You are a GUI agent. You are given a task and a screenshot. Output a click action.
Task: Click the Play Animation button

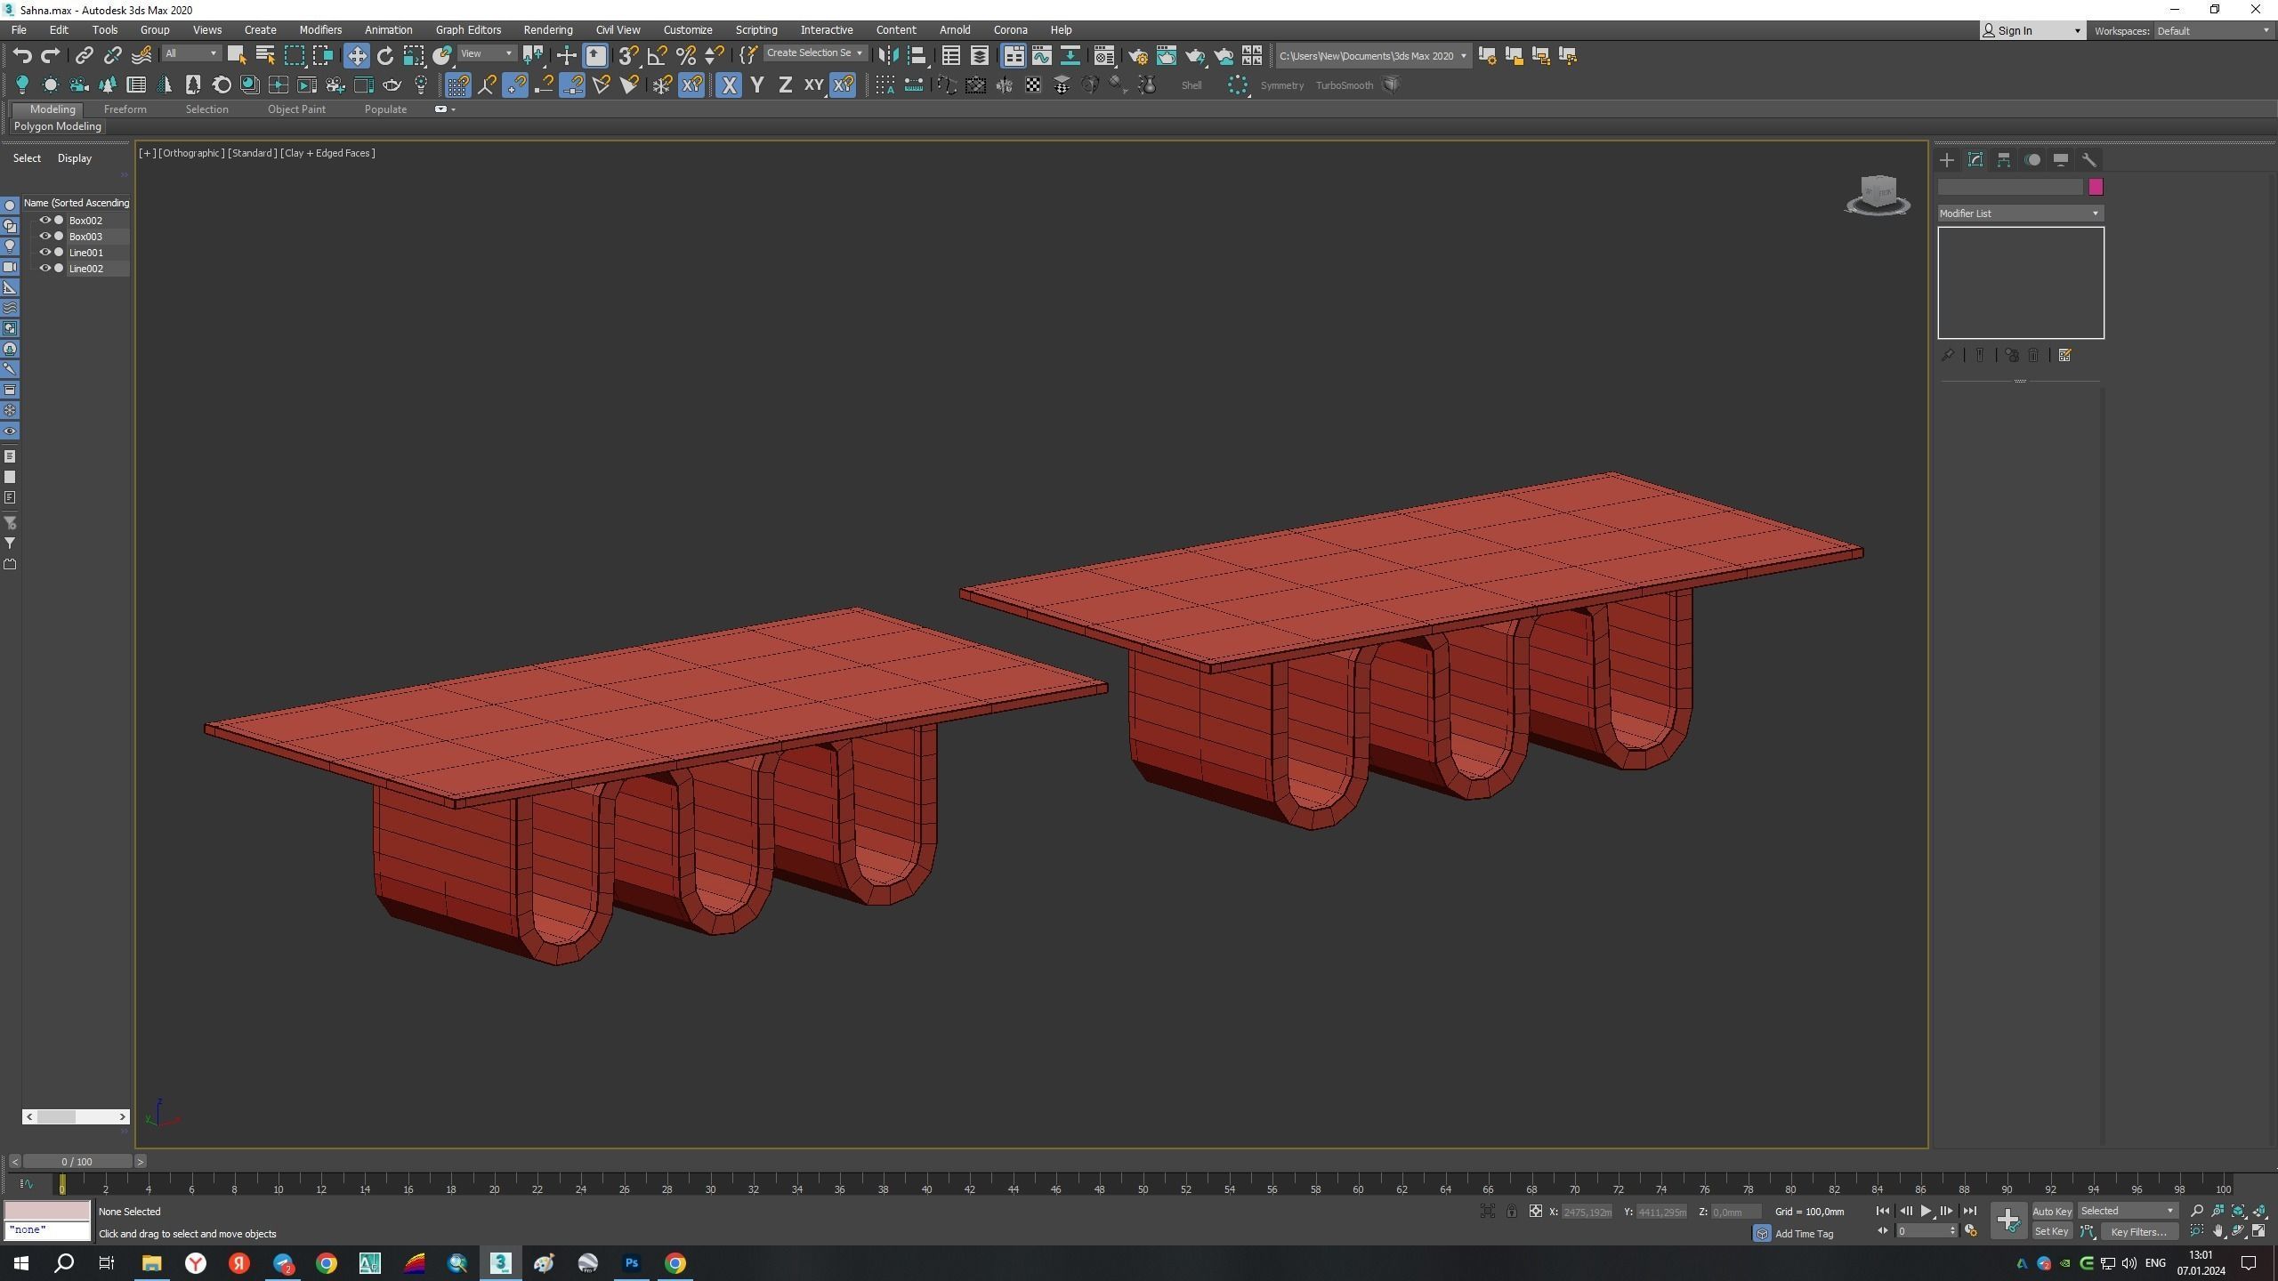pyautogui.click(x=1926, y=1212)
